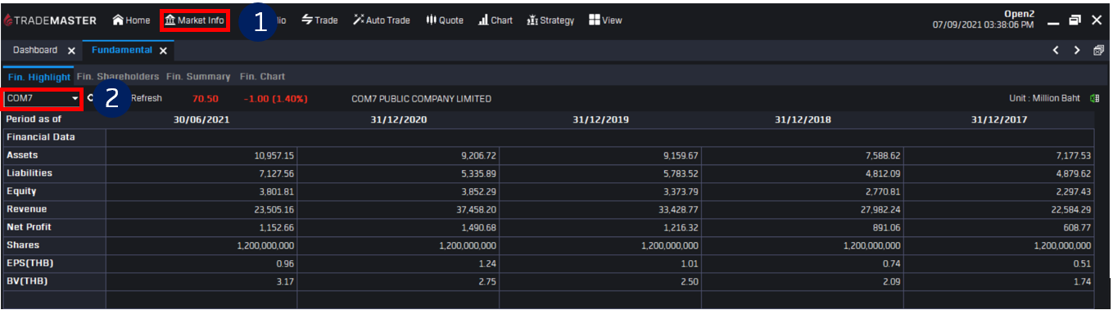1113x310 pixels.
Task: Switch to Fin. Summary sub-tab
Action: point(198,76)
